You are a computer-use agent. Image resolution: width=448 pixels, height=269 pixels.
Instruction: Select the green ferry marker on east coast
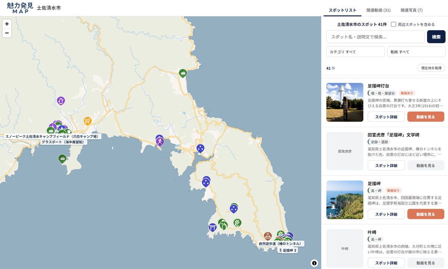click(x=183, y=73)
